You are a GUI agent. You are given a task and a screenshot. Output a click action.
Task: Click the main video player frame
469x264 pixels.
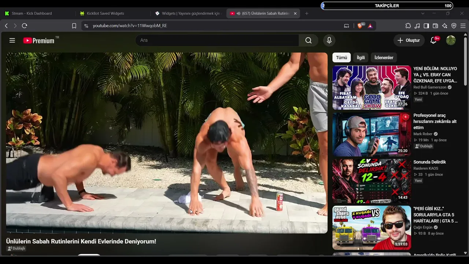(x=167, y=143)
